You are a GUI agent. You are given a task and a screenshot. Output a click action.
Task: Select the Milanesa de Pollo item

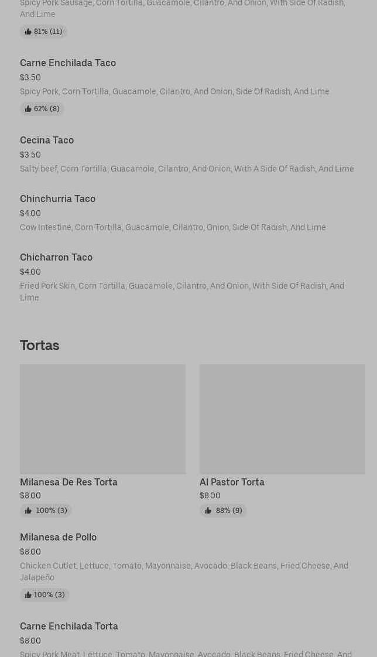coord(58,537)
